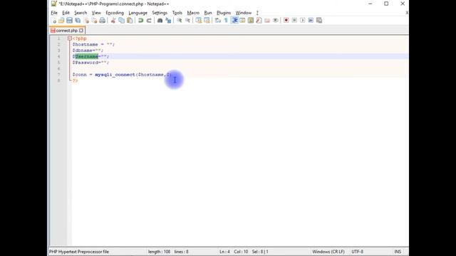The image size is (456, 256).
Task: Start macro recording with red dot icon
Action: click(286, 21)
